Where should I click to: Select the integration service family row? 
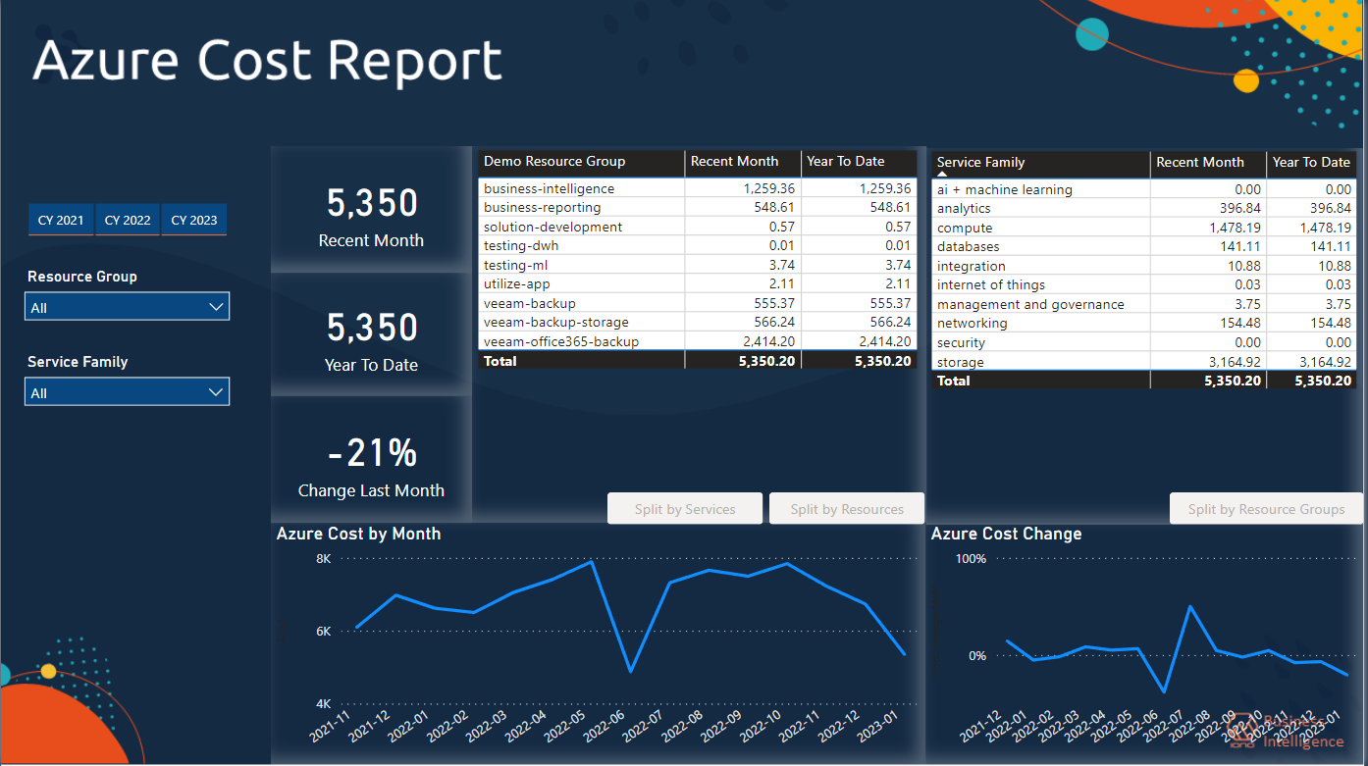1143,266
